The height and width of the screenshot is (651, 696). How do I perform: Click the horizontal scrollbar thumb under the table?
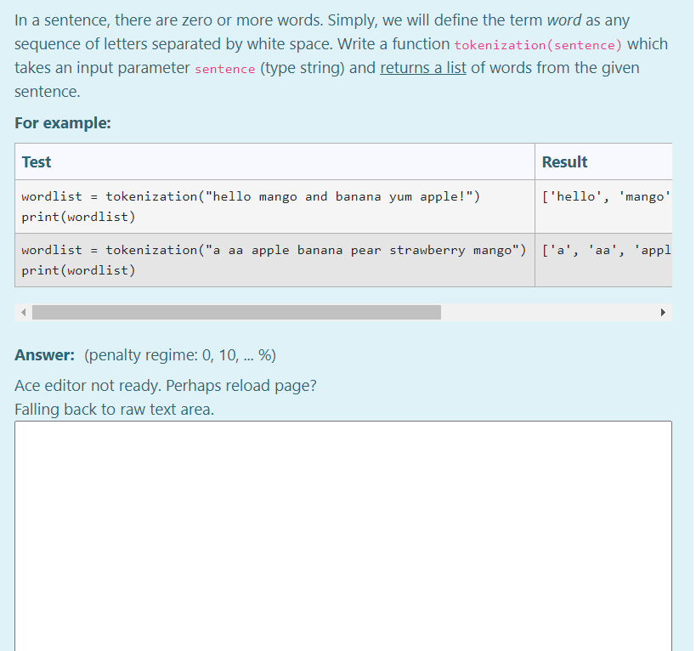point(236,313)
